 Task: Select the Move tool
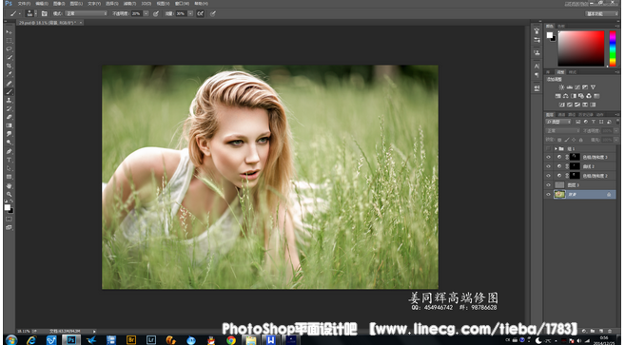tap(9, 32)
